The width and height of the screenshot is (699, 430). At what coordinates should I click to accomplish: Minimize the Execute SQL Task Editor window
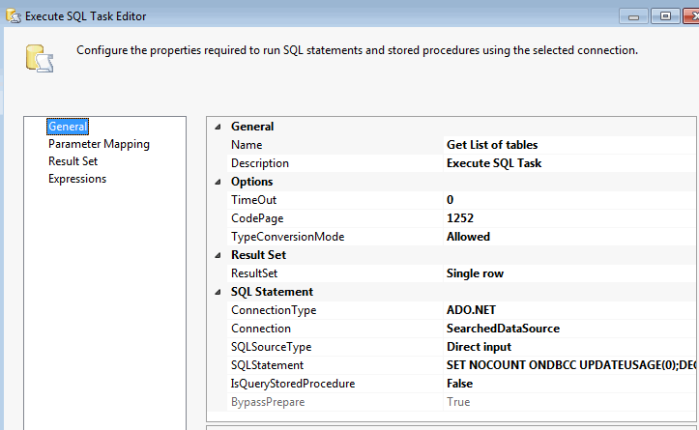tap(633, 16)
